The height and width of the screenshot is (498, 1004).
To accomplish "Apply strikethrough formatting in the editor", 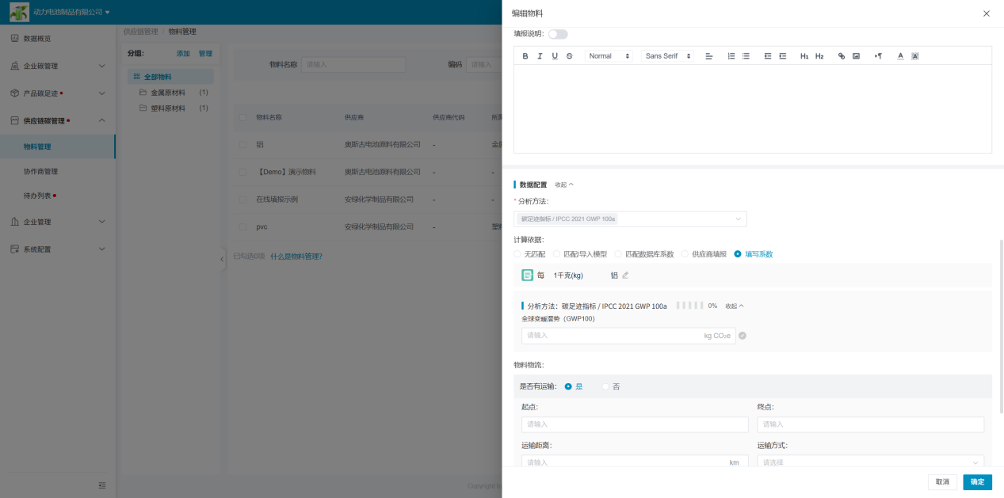I will pyautogui.click(x=569, y=56).
